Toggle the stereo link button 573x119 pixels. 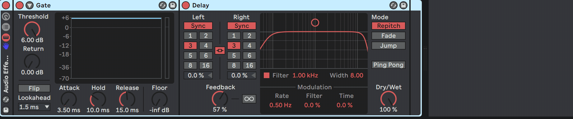click(220, 50)
